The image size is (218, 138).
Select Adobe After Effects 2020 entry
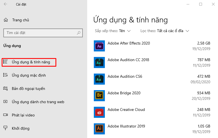click(x=152, y=46)
